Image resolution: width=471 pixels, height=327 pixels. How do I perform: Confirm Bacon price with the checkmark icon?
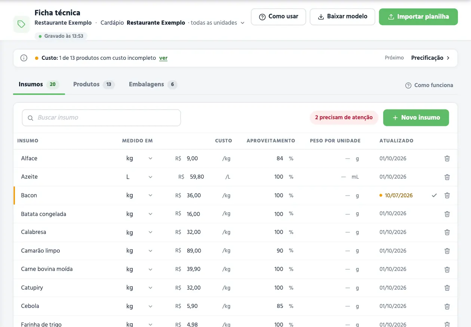point(434,195)
